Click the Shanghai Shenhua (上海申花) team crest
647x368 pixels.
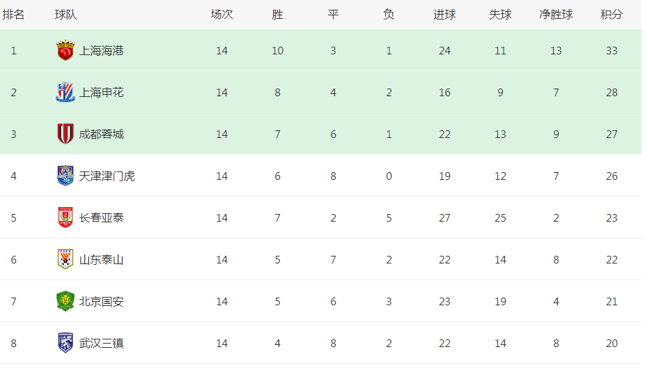coord(65,92)
